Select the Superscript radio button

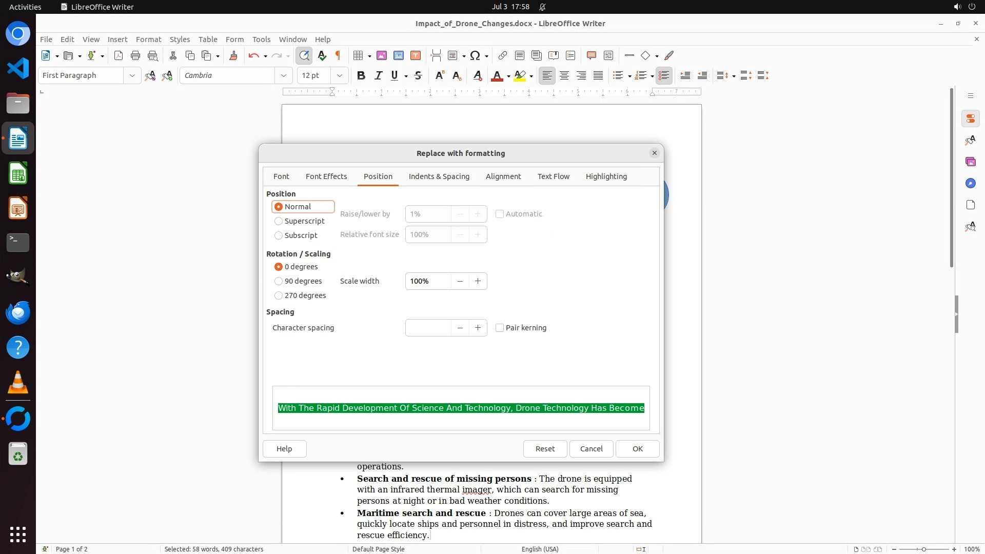click(279, 221)
